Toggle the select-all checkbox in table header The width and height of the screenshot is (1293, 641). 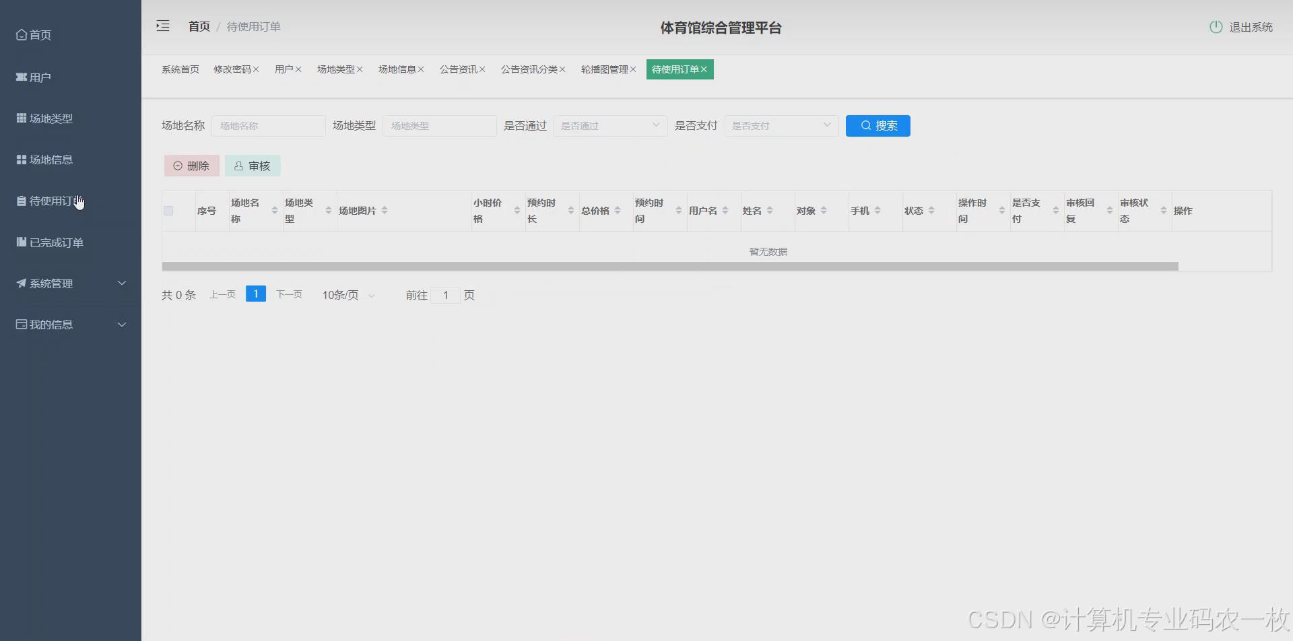pos(169,210)
